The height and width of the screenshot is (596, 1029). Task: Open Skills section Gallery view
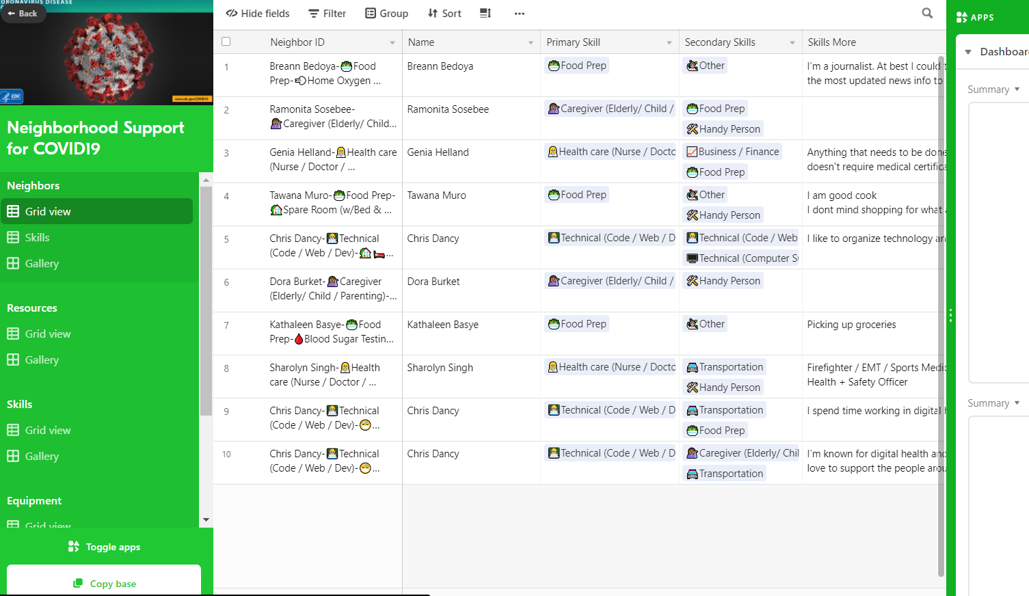(x=97, y=456)
